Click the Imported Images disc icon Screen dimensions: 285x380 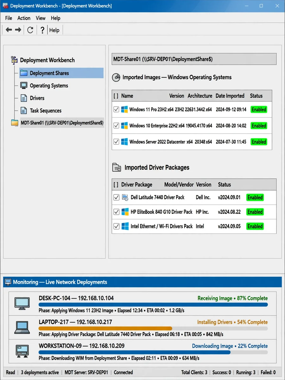pos(117,77)
